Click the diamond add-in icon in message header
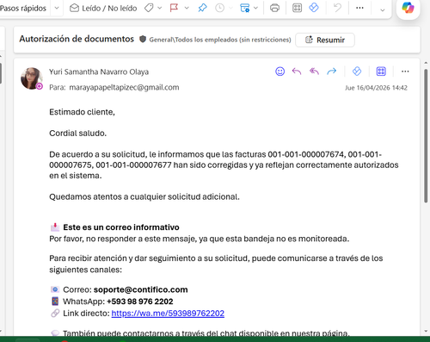Screen dimensions: 430x342 point(357,72)
